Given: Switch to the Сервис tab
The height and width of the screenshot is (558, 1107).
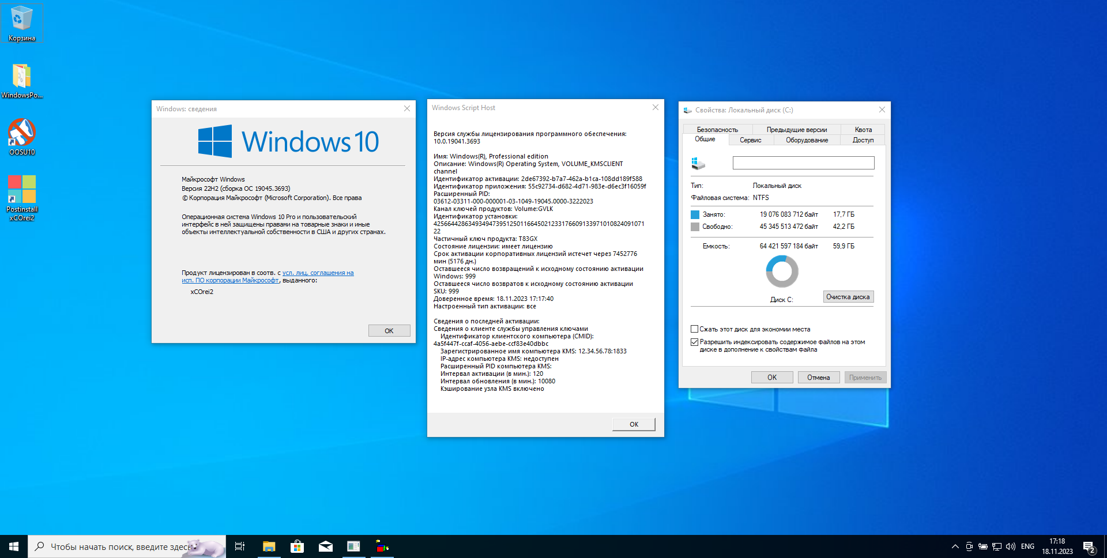Looking at the screenshot, I should pyautogui.click(x=750, y=140).
